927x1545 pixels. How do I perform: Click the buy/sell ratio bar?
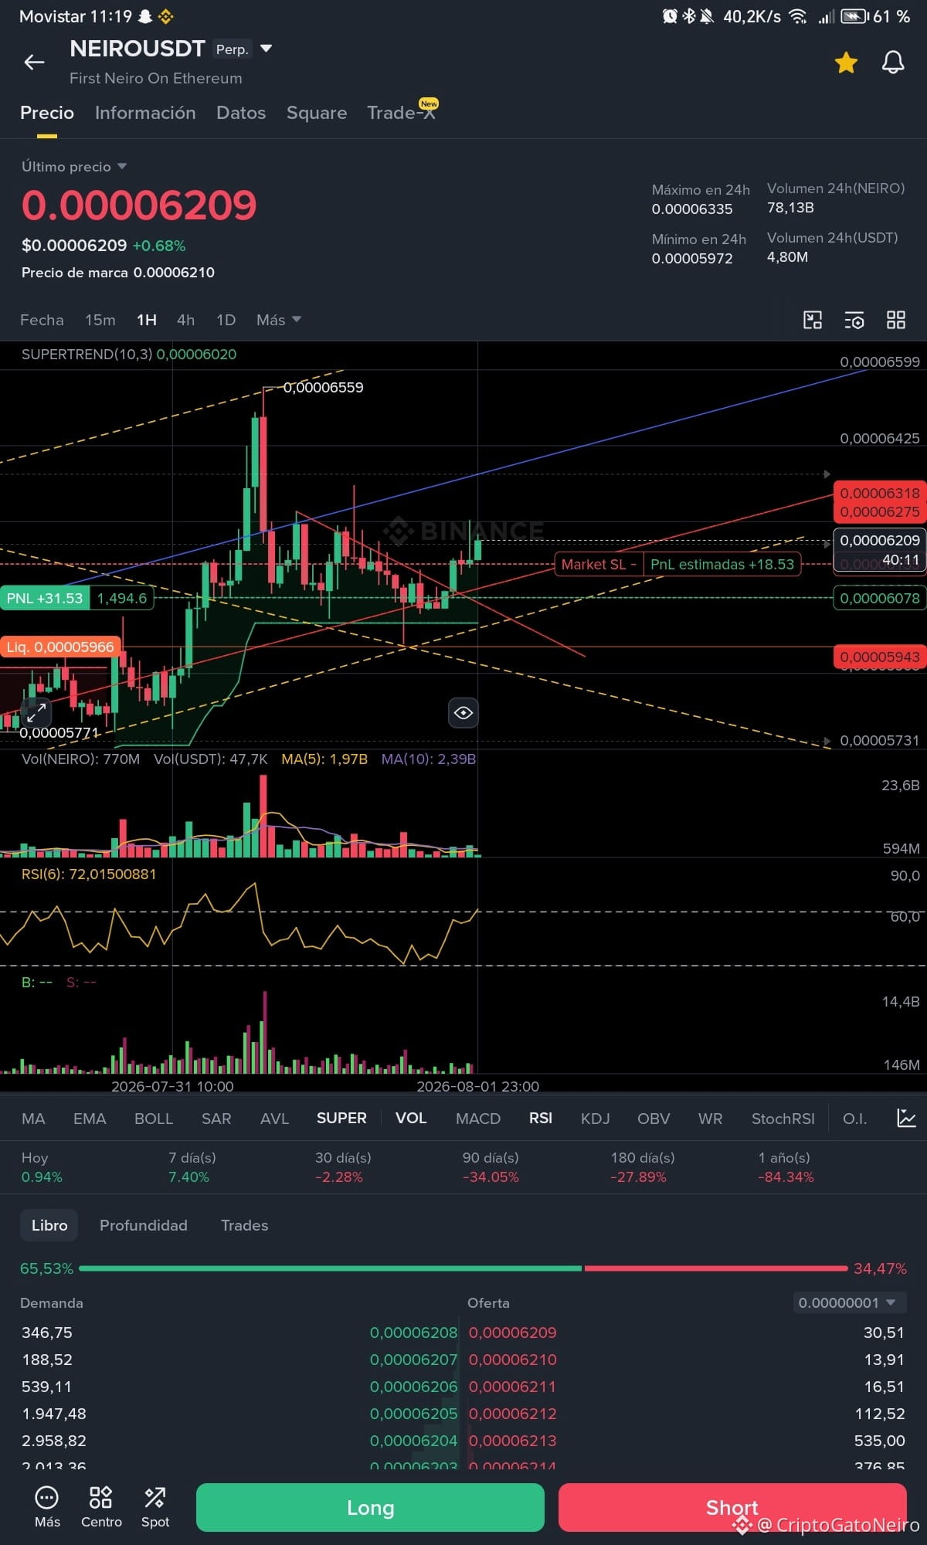[463, 1268]
